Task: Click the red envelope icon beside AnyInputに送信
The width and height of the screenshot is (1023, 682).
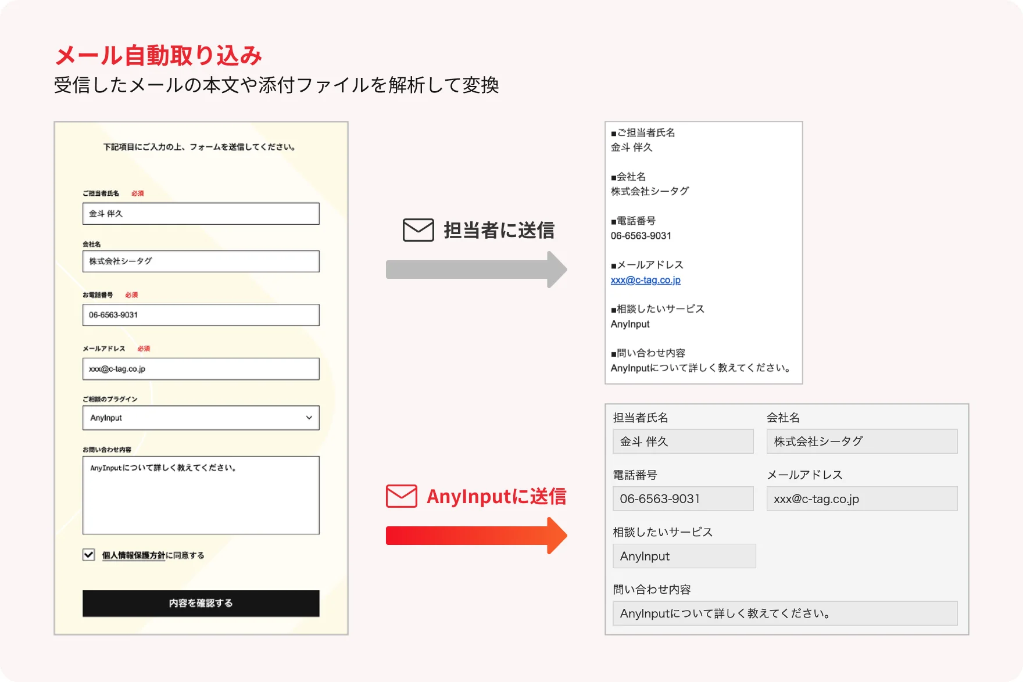Action: [401, 496]
